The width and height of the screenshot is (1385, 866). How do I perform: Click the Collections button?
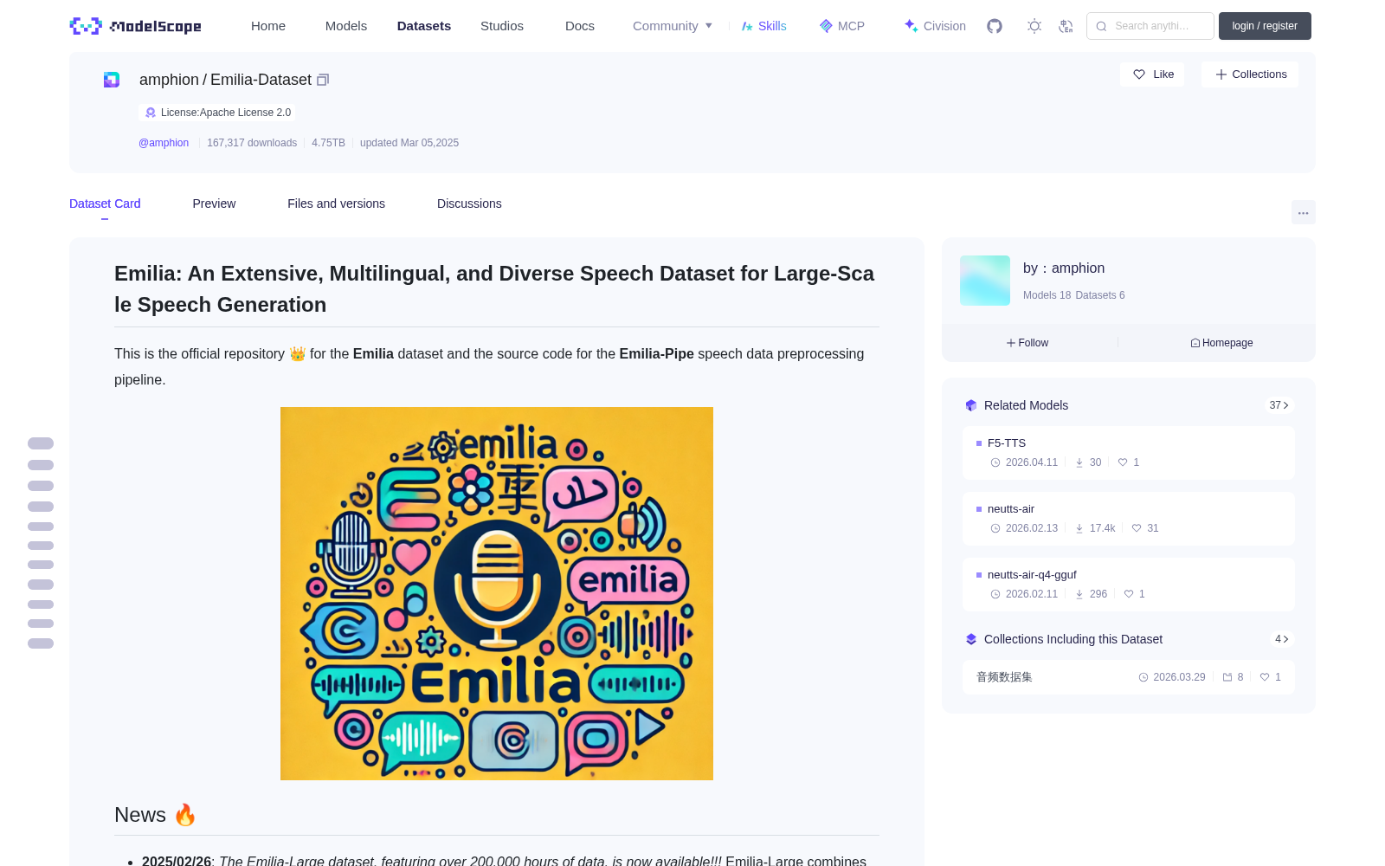click(x=1250, y=74)
